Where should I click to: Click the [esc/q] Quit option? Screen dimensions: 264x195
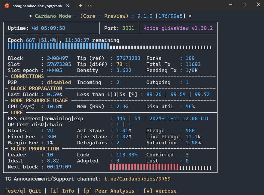23,191
